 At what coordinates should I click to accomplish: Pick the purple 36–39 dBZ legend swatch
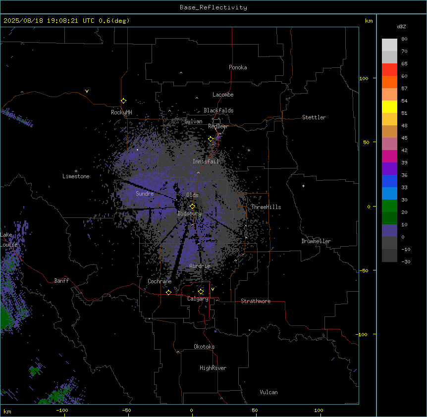(389, 169)
